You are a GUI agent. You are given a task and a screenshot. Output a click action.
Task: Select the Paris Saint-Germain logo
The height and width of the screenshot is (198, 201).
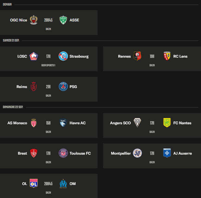pyautogui.click(x=63, y=86)
